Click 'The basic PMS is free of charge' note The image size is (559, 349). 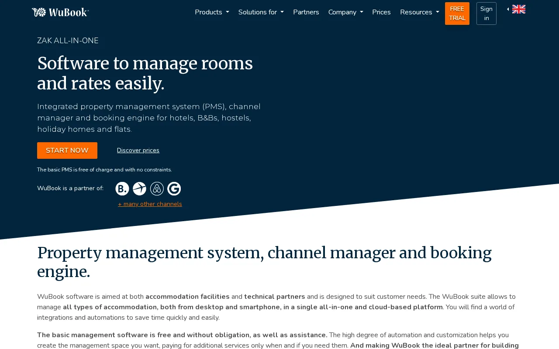[x=104, y=170]
